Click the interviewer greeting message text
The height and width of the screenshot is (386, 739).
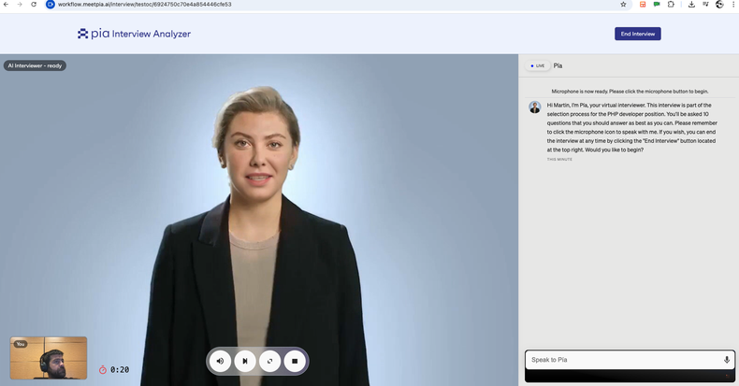(x=632, y=127)
